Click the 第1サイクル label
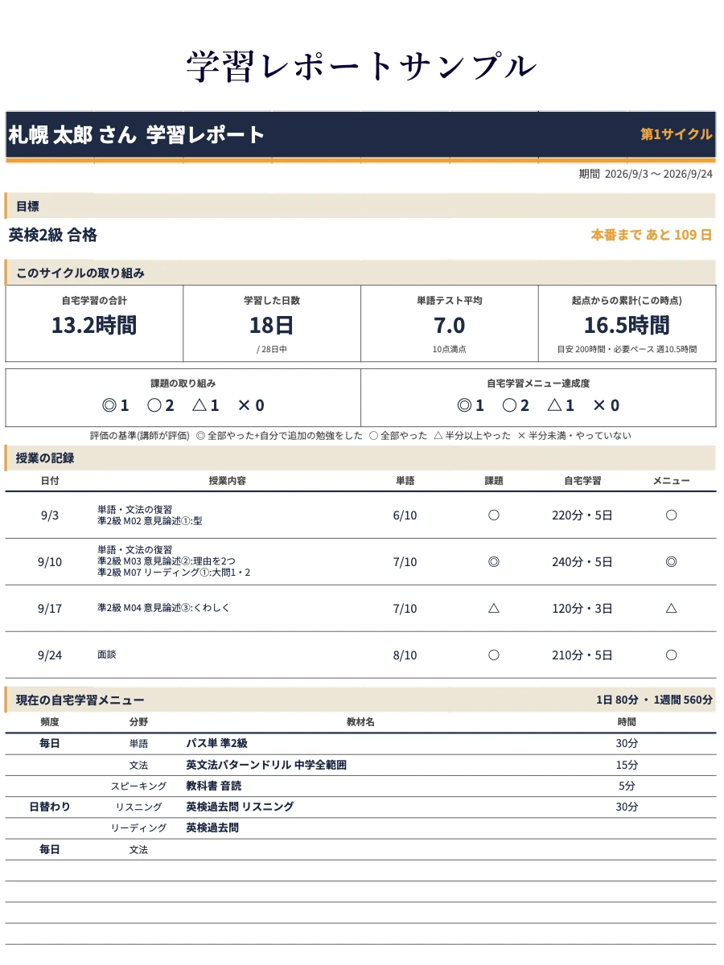This screenshot has height=965, width=724. pyautogui.click(x=677, y=134)
